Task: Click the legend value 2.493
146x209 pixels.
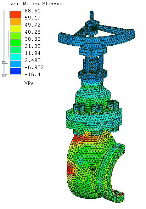Action: tap(32, 60)
